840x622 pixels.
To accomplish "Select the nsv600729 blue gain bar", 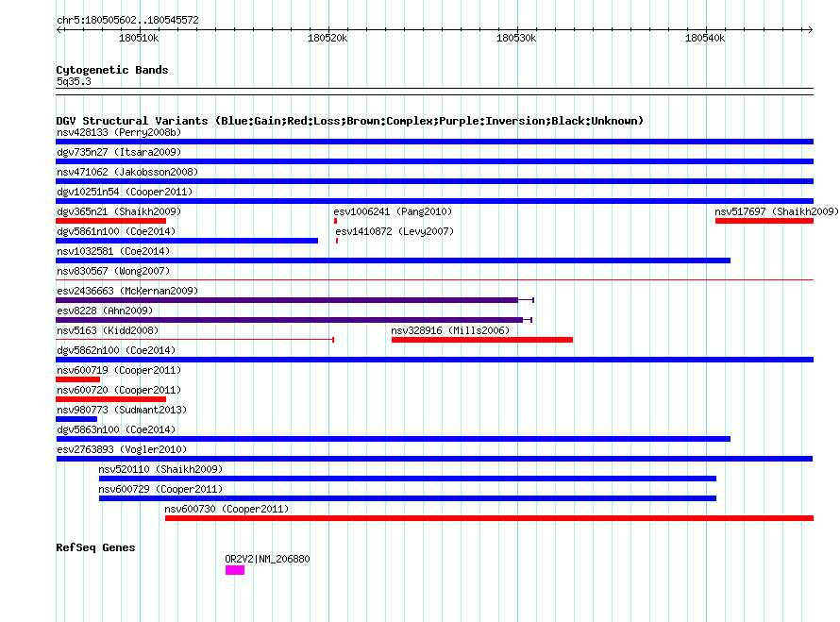I will point(408,498).
